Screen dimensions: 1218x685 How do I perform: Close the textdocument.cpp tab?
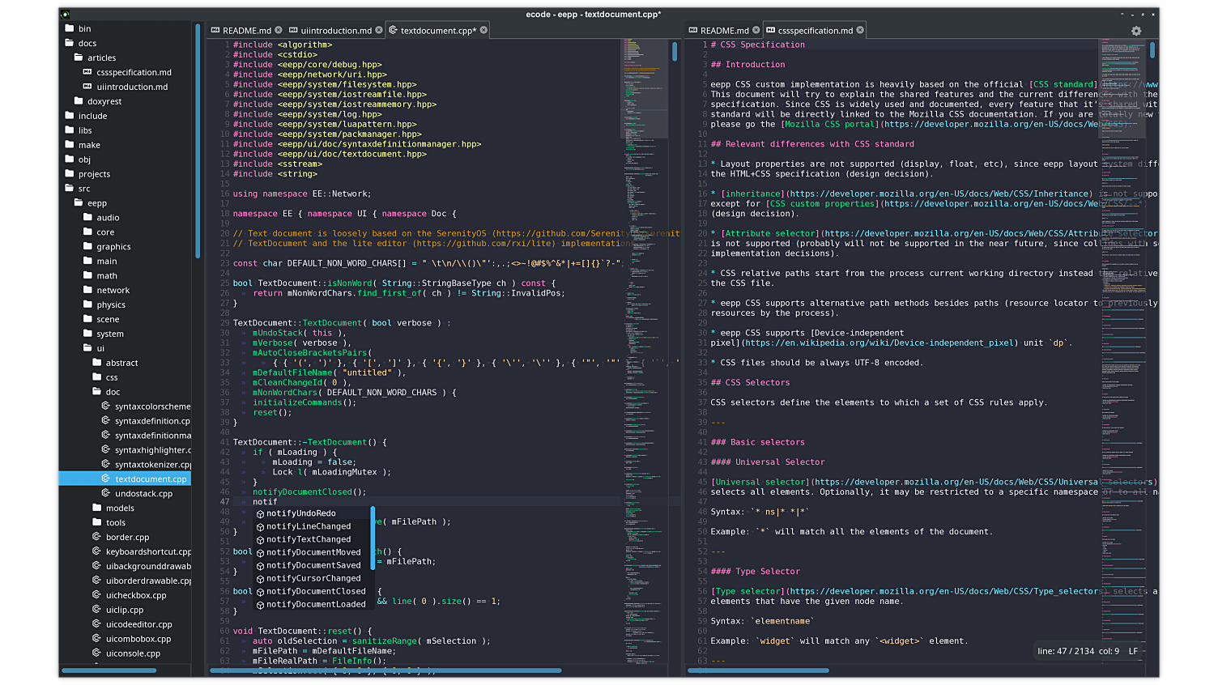click(483, 30)
